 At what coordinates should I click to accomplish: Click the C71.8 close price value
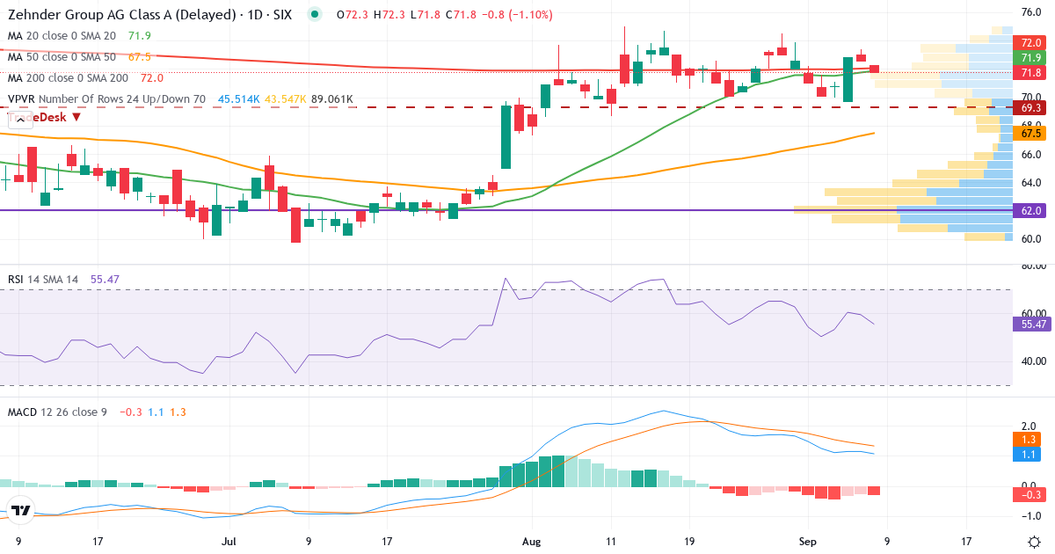pos(461,15)
